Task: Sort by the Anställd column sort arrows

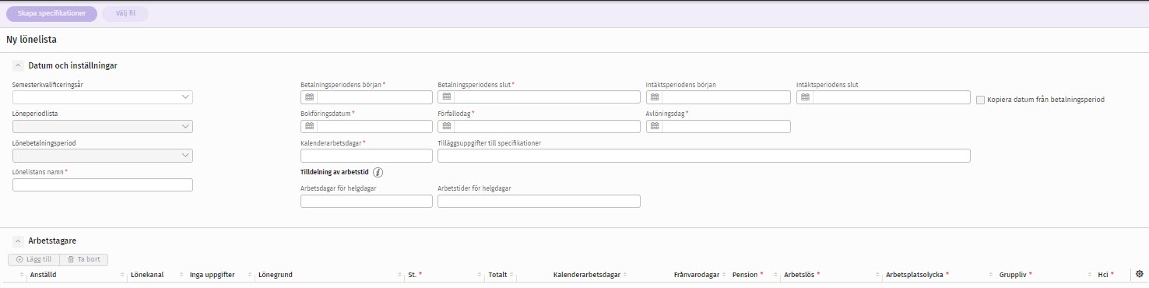Action: click(122, 275)
